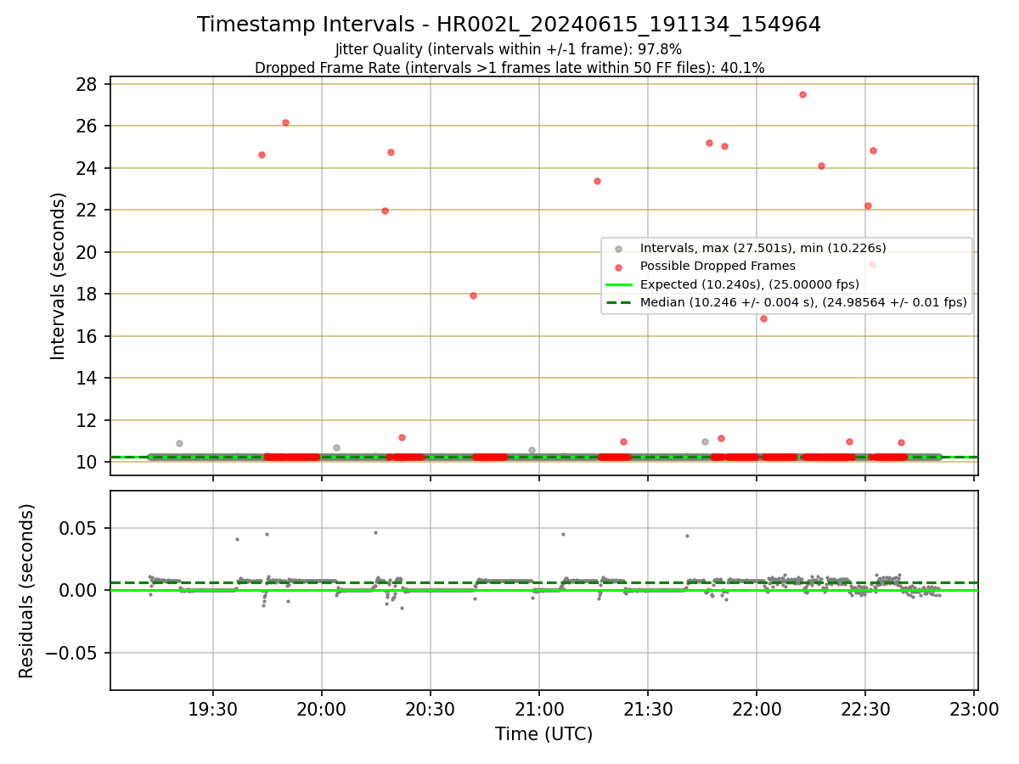Image resolution: width=1019 pixels, height=764 pixels.
Task: Click the gray interval point just before 21:00
Action: click(x=532, y=450)
